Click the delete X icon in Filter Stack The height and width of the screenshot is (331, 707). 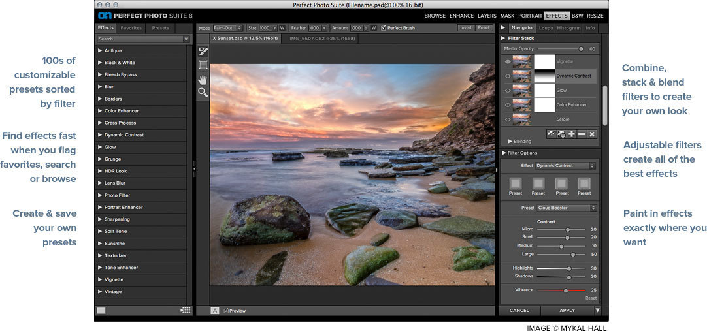pos(592,134)
